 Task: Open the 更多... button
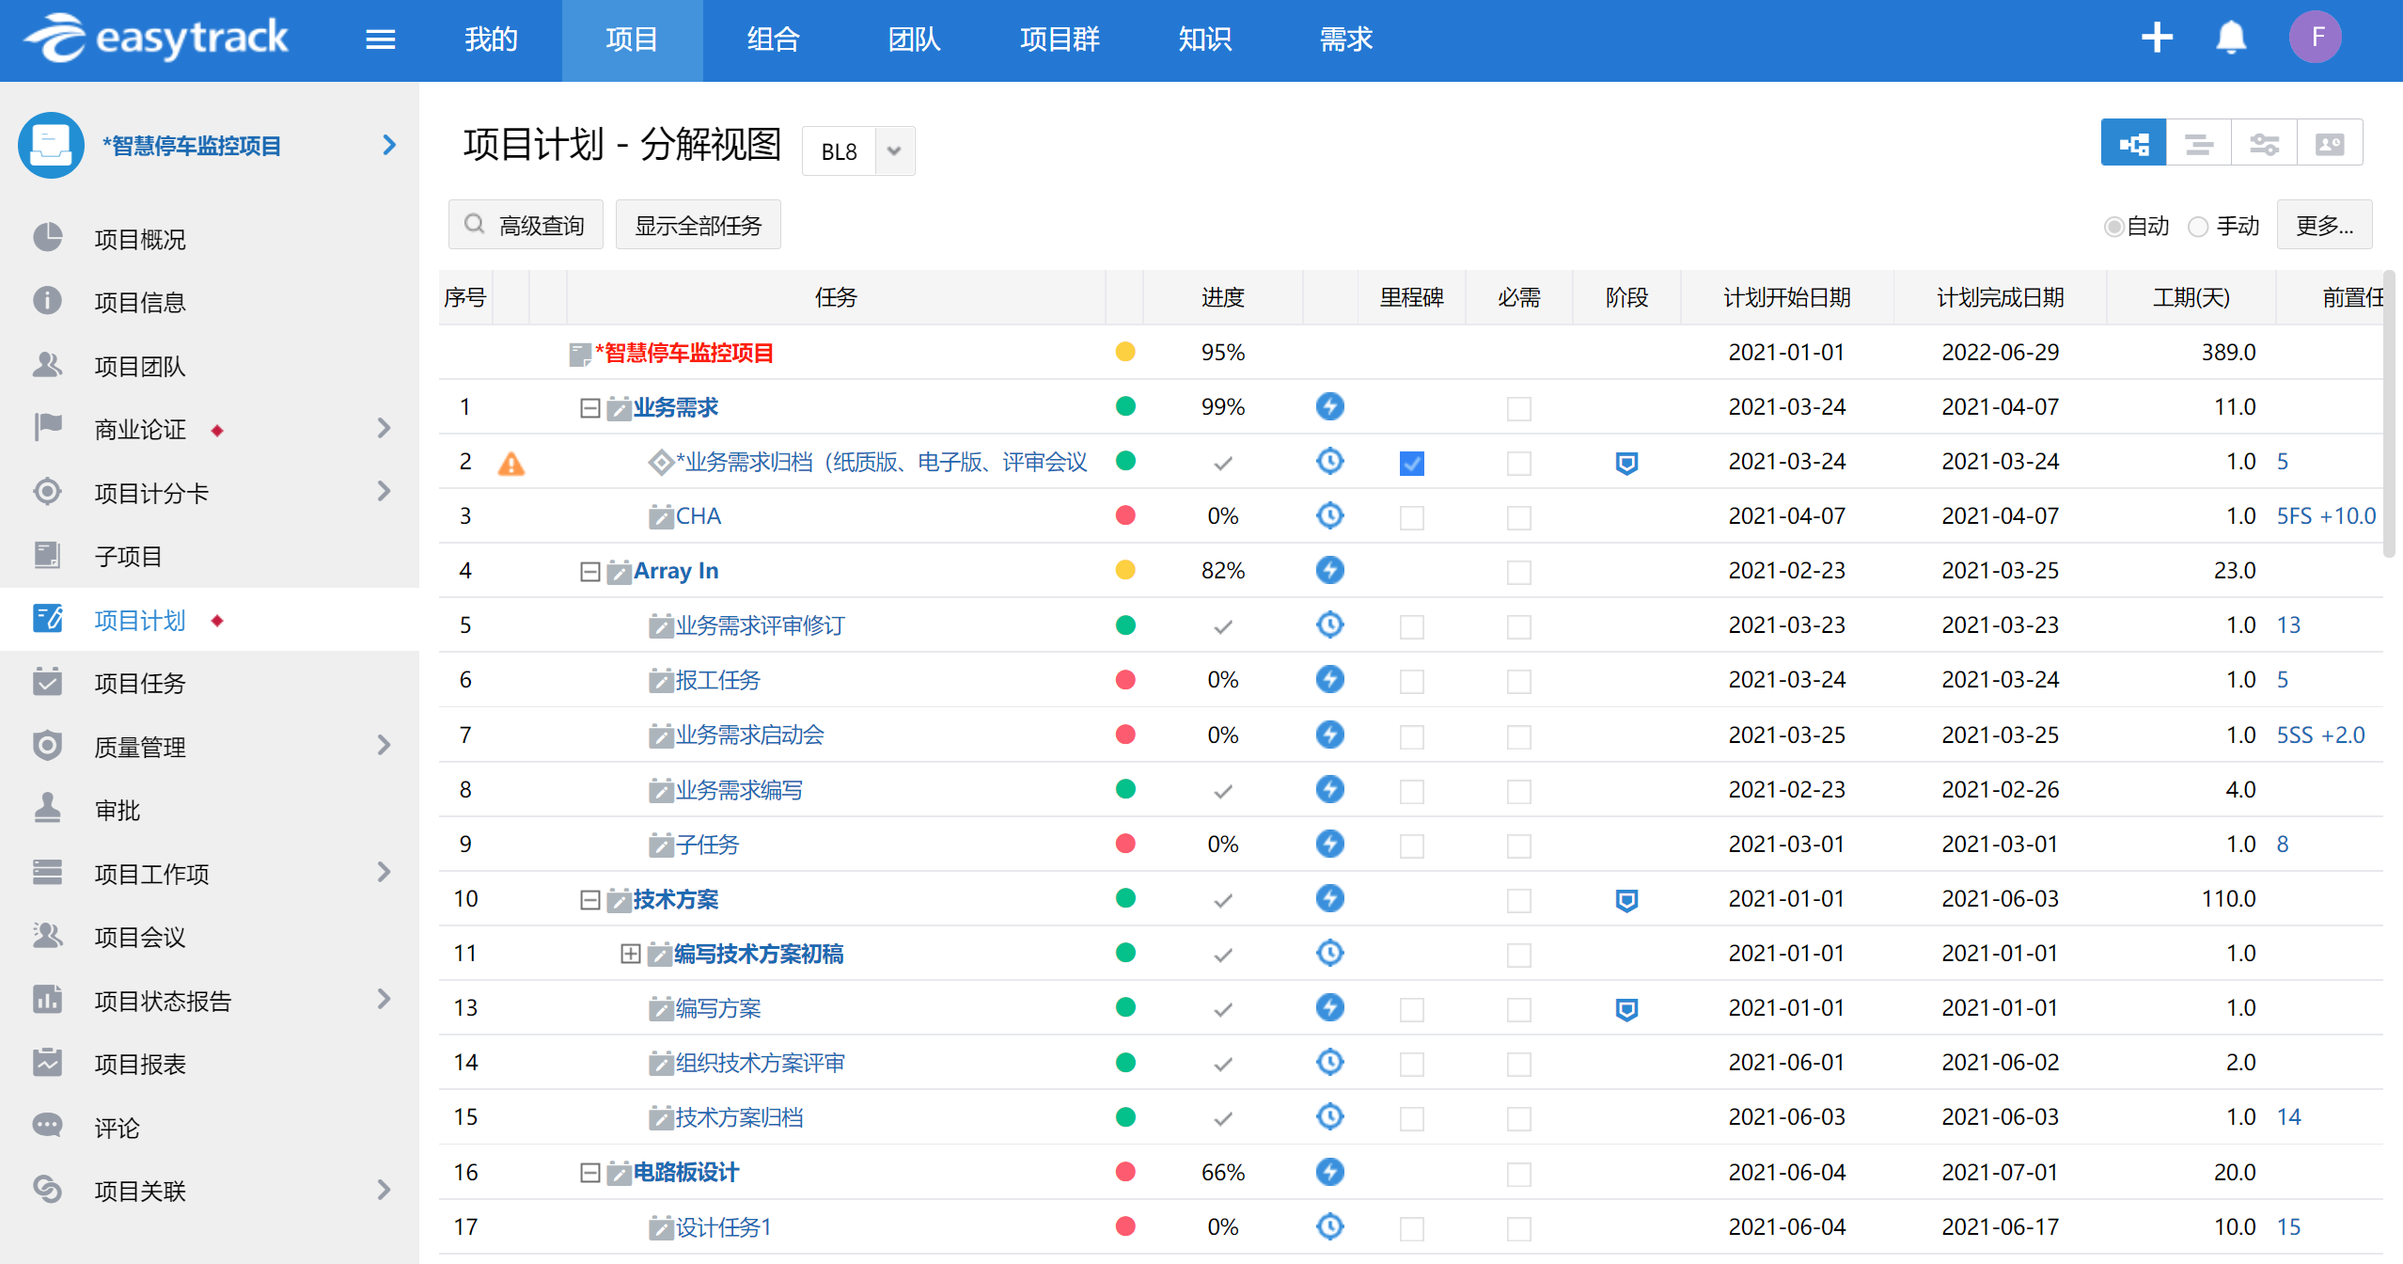[2323, 226]
